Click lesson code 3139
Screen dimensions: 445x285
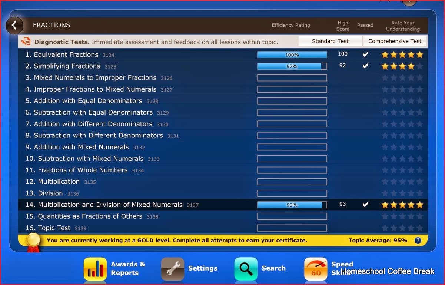(x=81, y=228)
